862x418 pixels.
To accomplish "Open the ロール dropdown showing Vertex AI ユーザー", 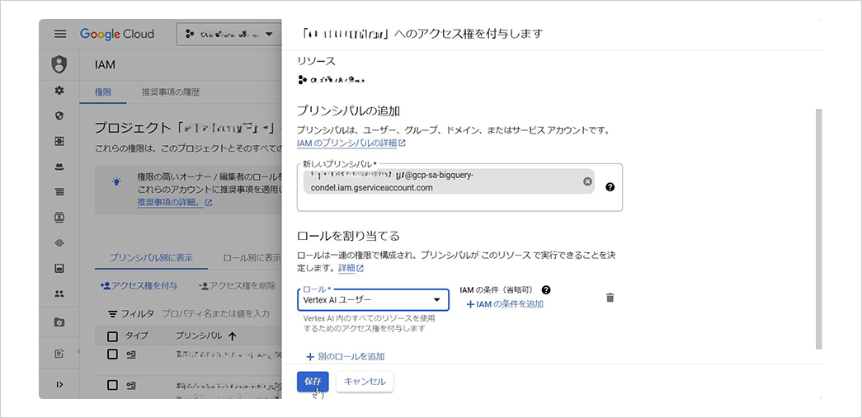I will [x=373, y=299].
